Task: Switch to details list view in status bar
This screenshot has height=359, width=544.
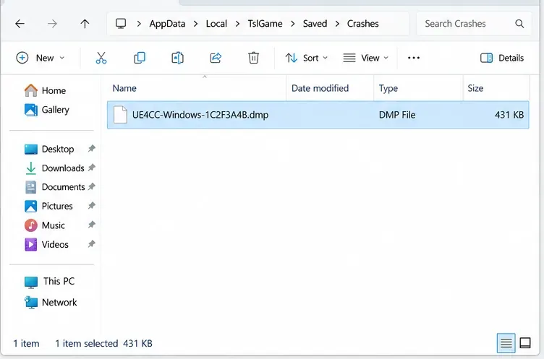Action: pyautogui.click(x=506, y=343)
